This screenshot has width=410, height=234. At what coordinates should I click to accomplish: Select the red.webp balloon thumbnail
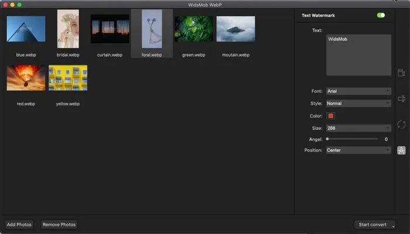click(26, 78)
